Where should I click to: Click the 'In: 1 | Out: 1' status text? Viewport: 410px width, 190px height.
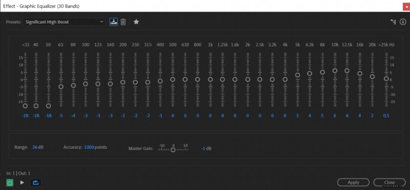pos(18,173)
